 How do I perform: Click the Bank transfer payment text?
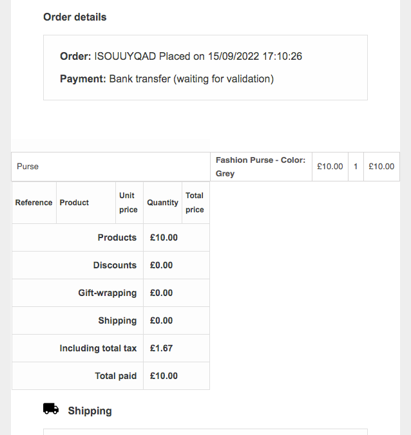(191, 79)
